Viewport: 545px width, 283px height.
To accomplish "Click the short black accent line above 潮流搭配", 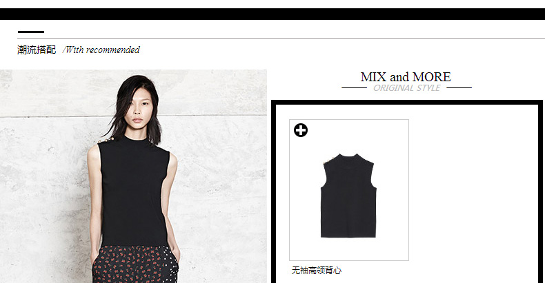I will [x=31, y=32].
